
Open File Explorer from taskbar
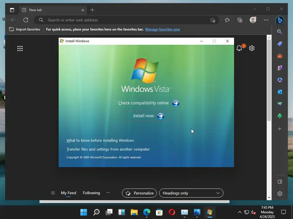click(x=134, y=212)
